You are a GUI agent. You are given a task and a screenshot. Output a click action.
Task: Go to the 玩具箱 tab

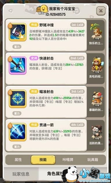93,160
